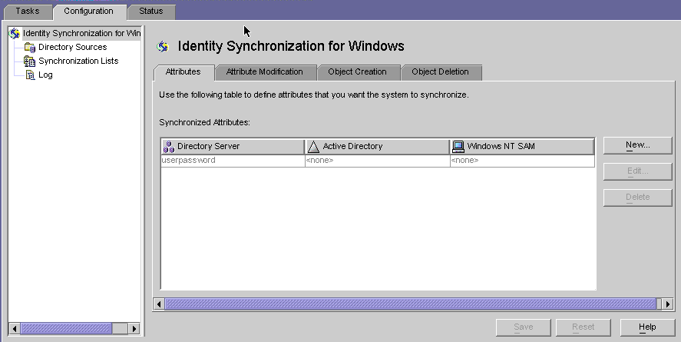
Task: Click the logo icon beside the main heading
Action: (163, 46)
